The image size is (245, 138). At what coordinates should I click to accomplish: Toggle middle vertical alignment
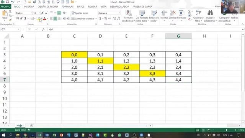55,13
